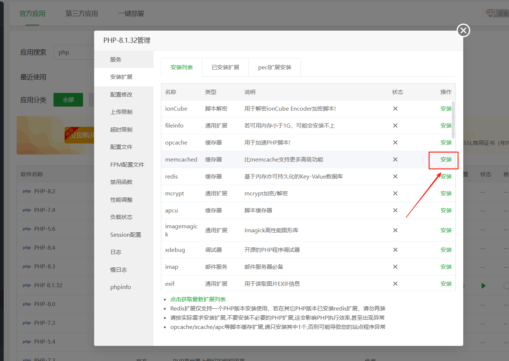Select 服务 in the sidebar

(124, 59)
